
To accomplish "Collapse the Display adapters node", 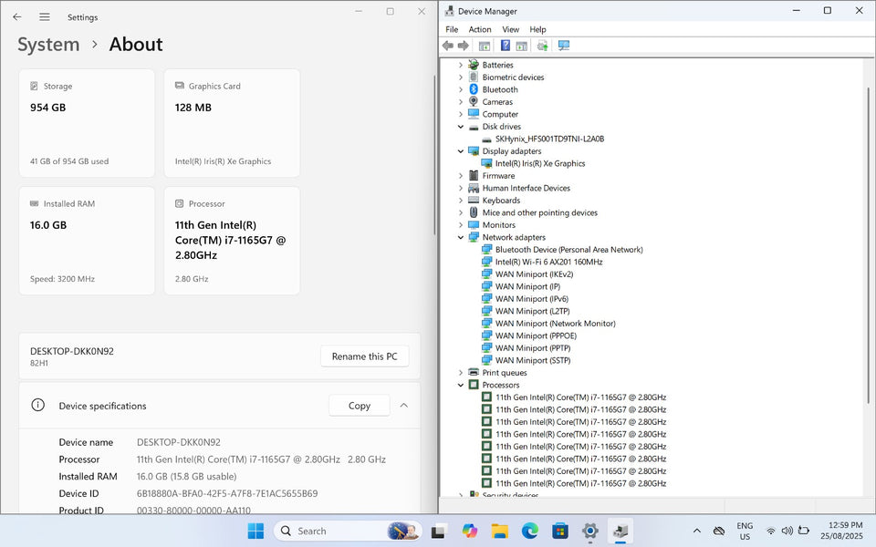I will pos(460,151).
